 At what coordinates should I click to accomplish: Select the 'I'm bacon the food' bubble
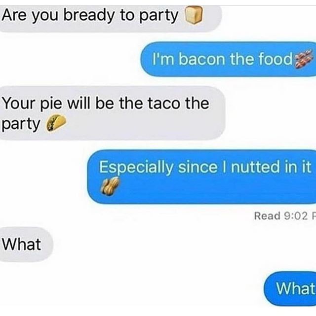(x=228, y=59)
